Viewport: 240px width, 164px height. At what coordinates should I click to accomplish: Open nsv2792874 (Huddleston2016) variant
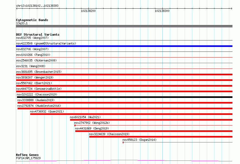39,106
